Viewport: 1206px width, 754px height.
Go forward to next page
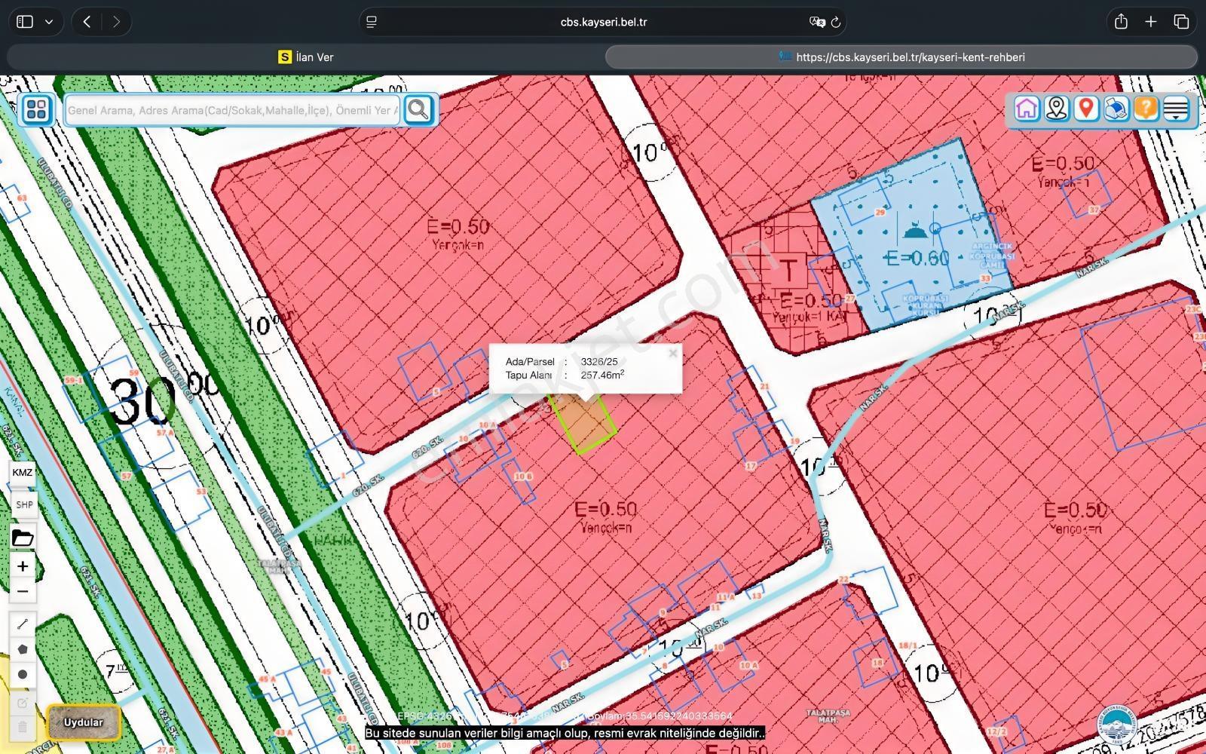click(116, 22)
